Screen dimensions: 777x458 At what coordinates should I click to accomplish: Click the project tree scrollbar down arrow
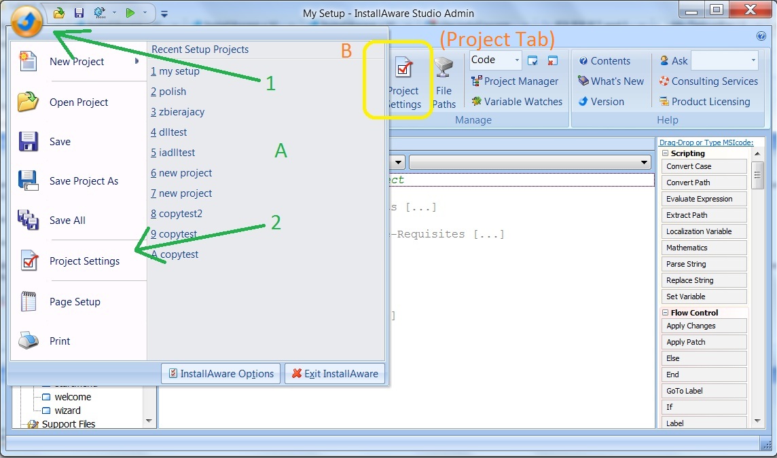(x=149, y=421)
